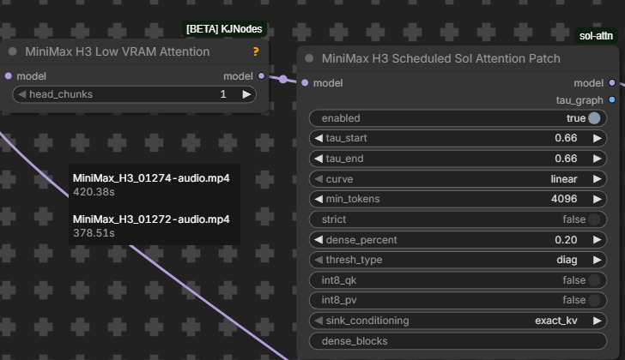This screenshot has height=360, width=625.
Task: Open the sink_conditioning exact_kv combo box
Action: pos(458,321)
